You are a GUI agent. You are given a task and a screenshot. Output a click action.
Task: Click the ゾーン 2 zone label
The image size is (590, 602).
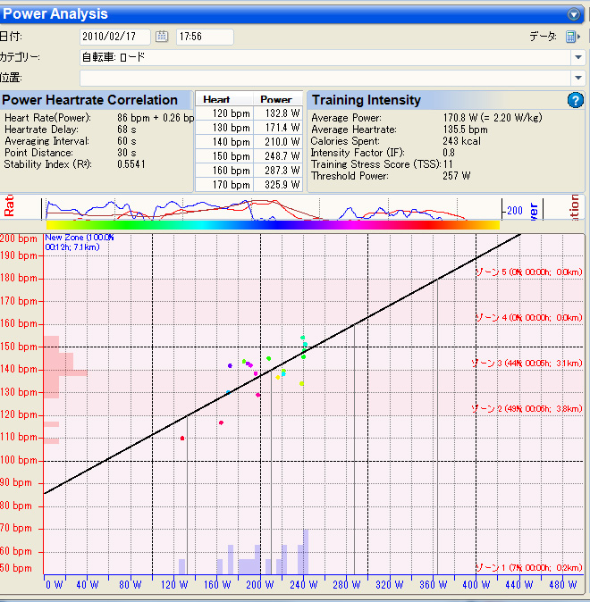point(527,409)
